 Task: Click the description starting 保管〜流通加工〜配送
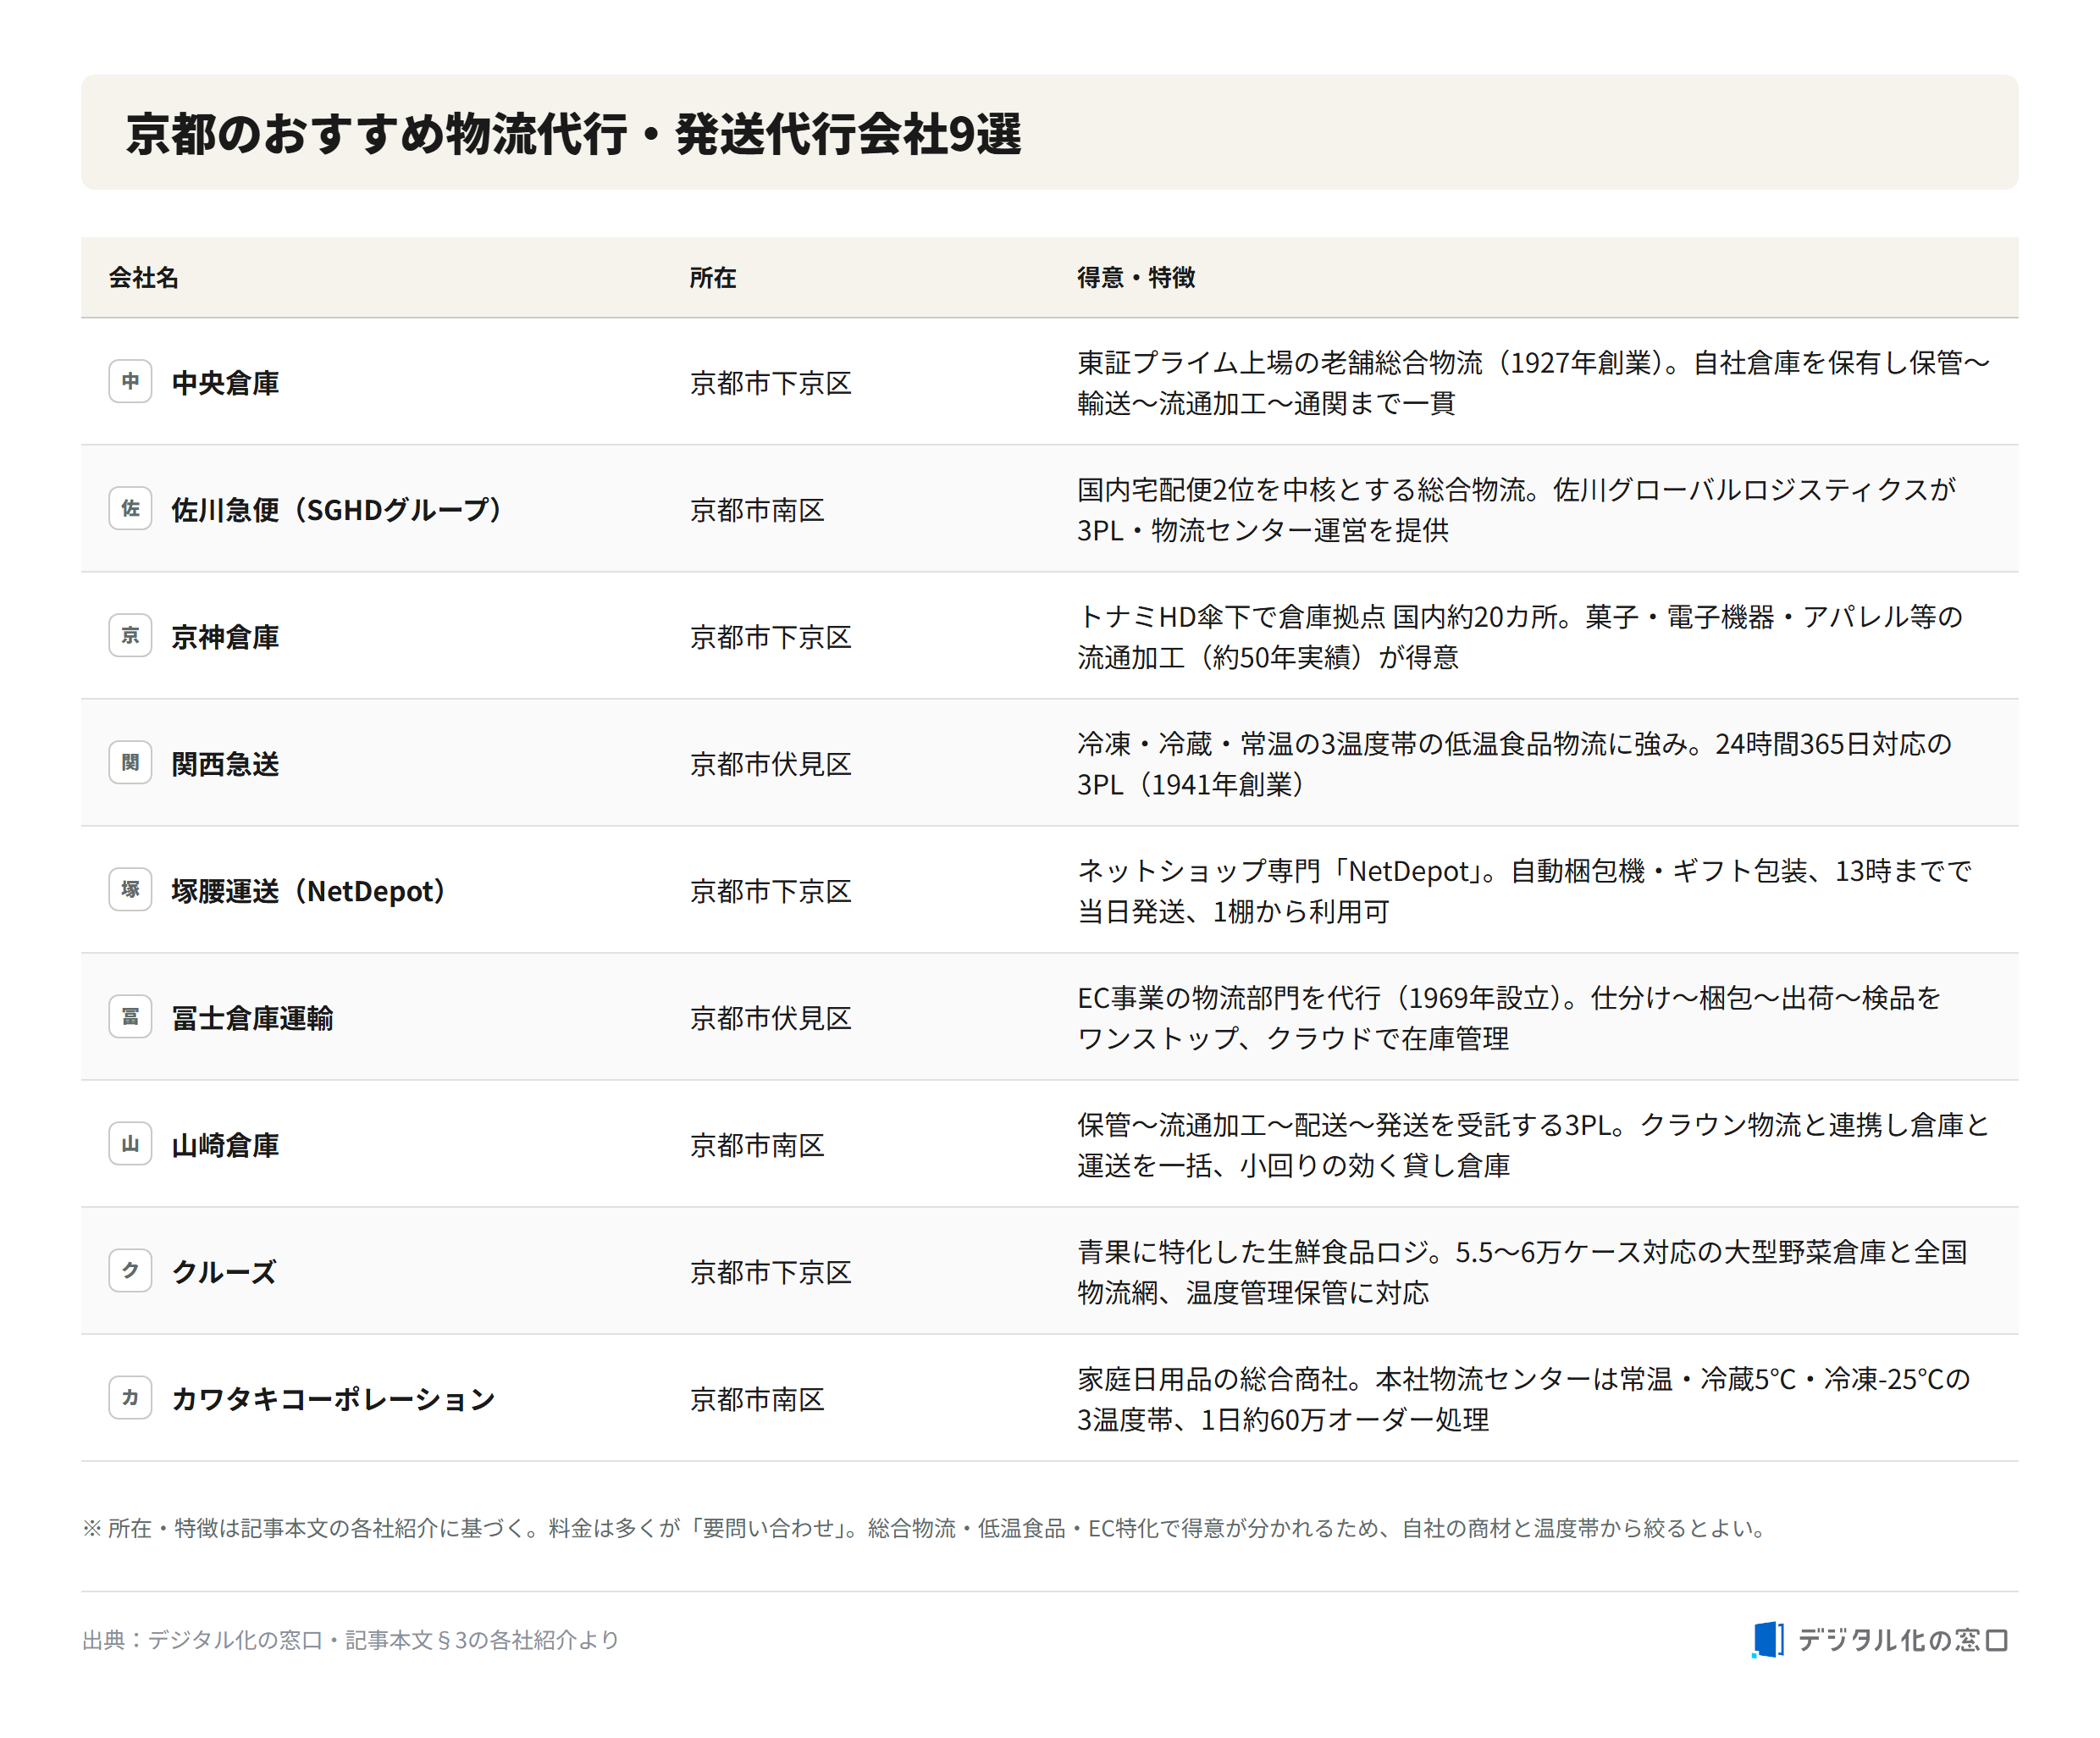pos(1533,1145)
